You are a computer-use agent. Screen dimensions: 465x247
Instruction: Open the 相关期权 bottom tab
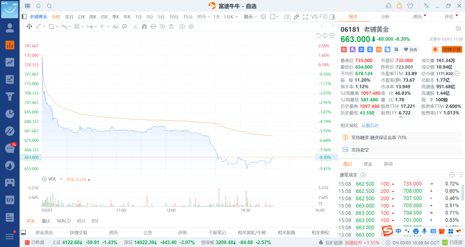tap(320, 232)
